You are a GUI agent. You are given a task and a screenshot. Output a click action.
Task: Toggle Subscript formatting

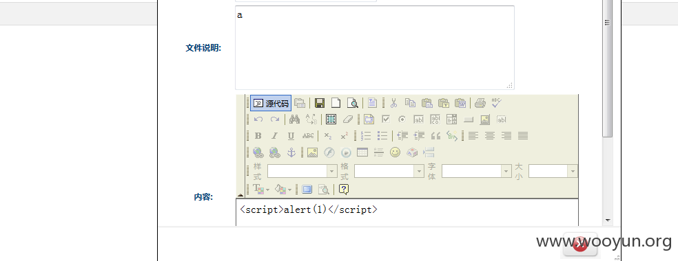[x=328, y=136]
